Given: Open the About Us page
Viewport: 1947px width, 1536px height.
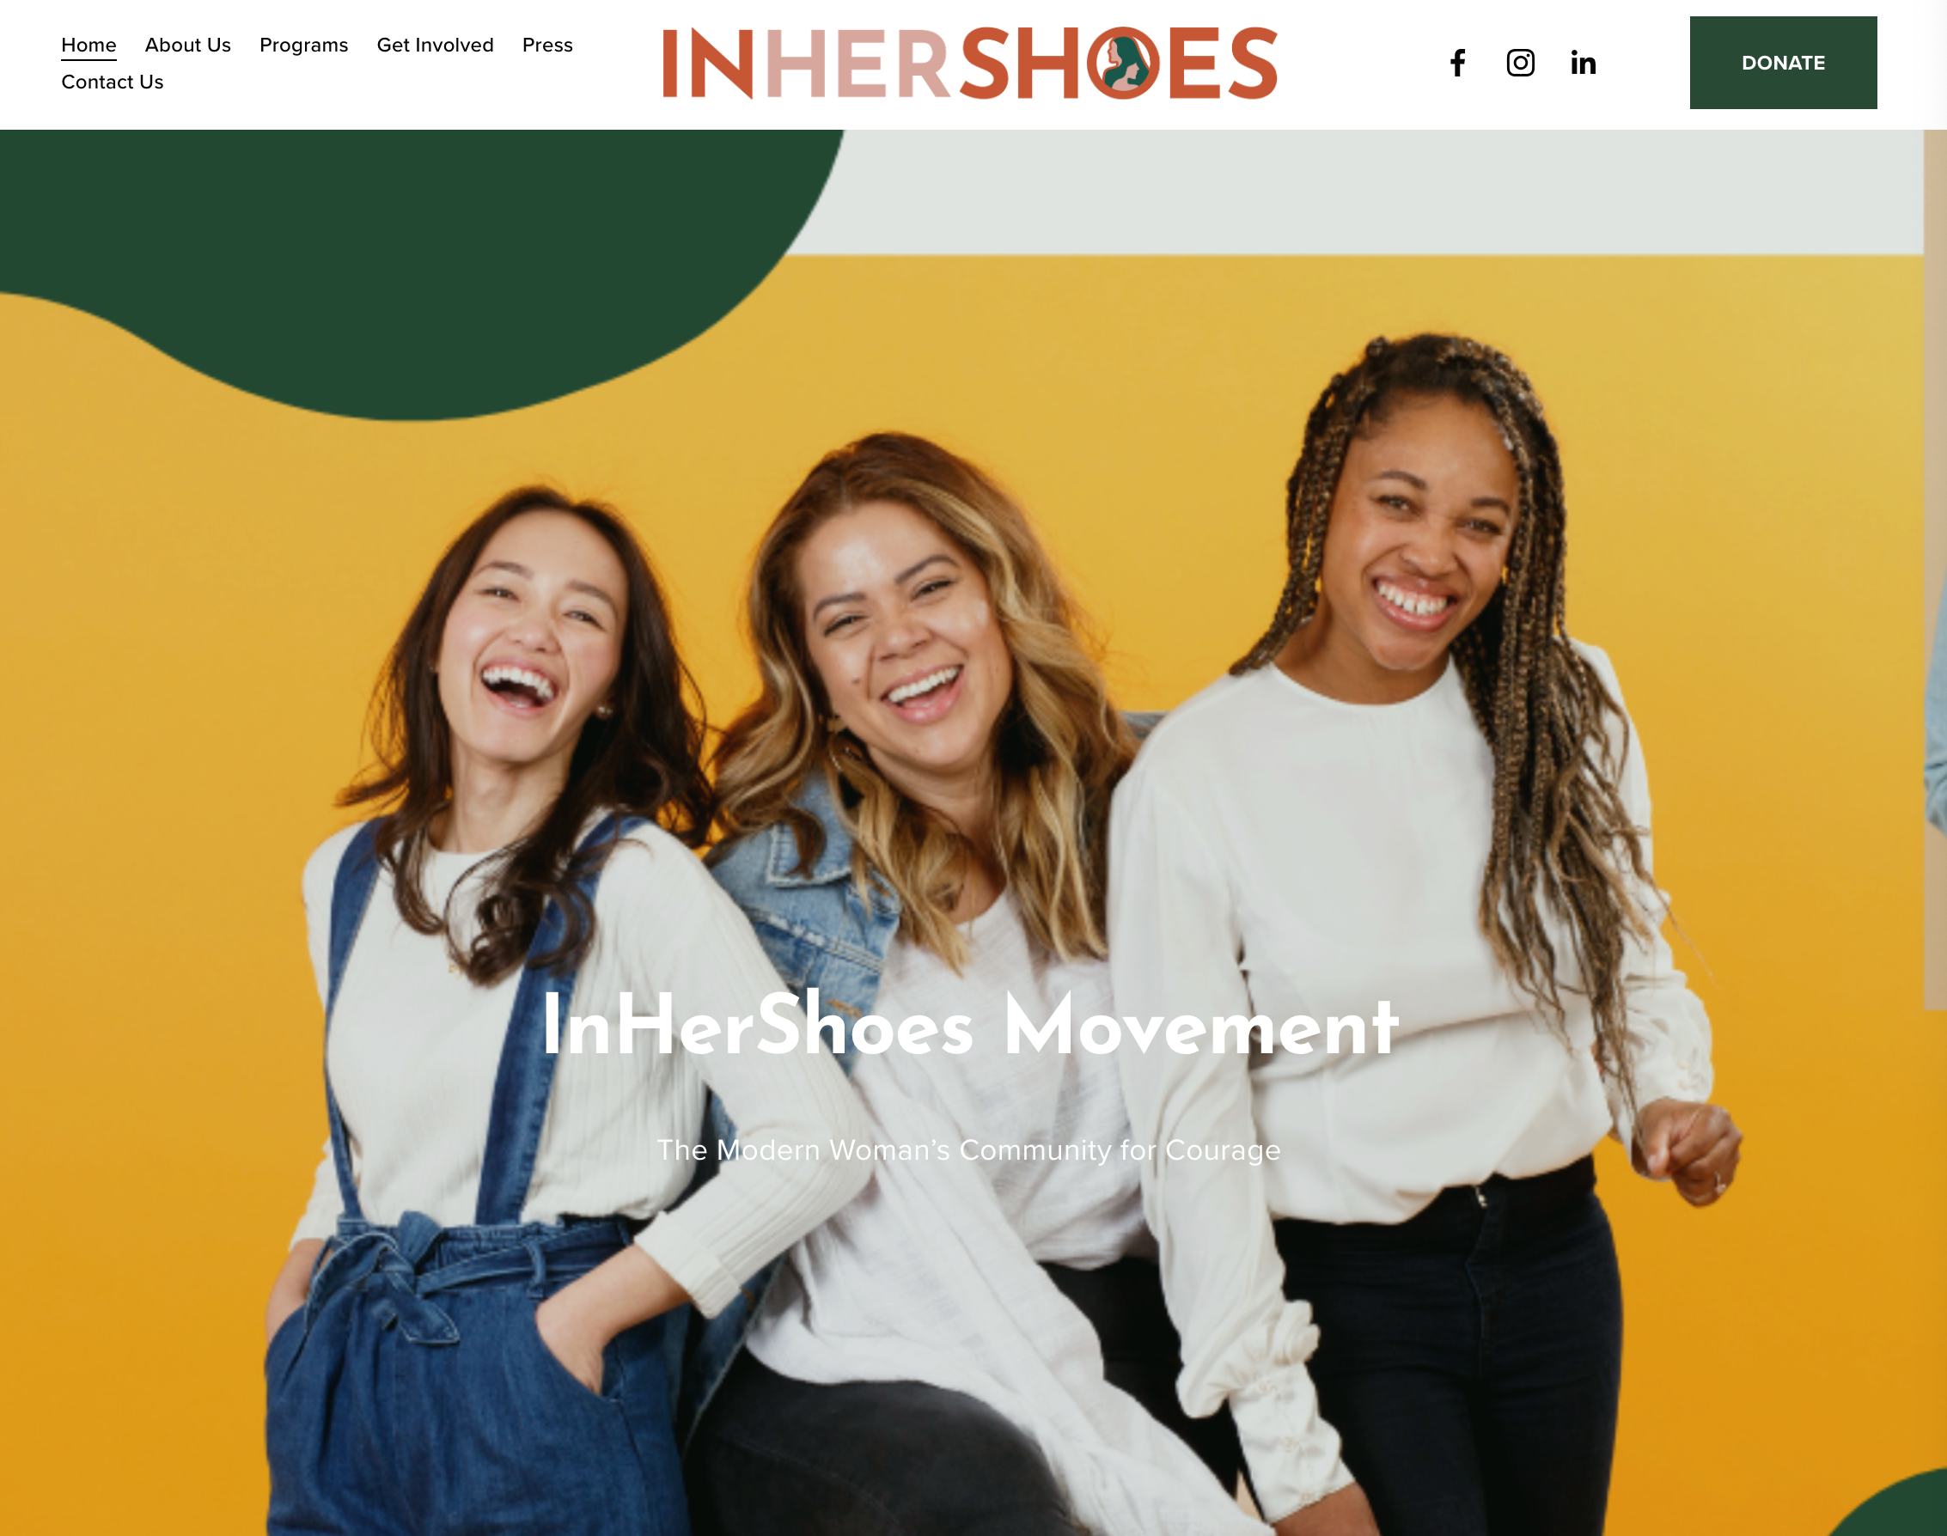Looking at the screenshot, I should (188, 45).
